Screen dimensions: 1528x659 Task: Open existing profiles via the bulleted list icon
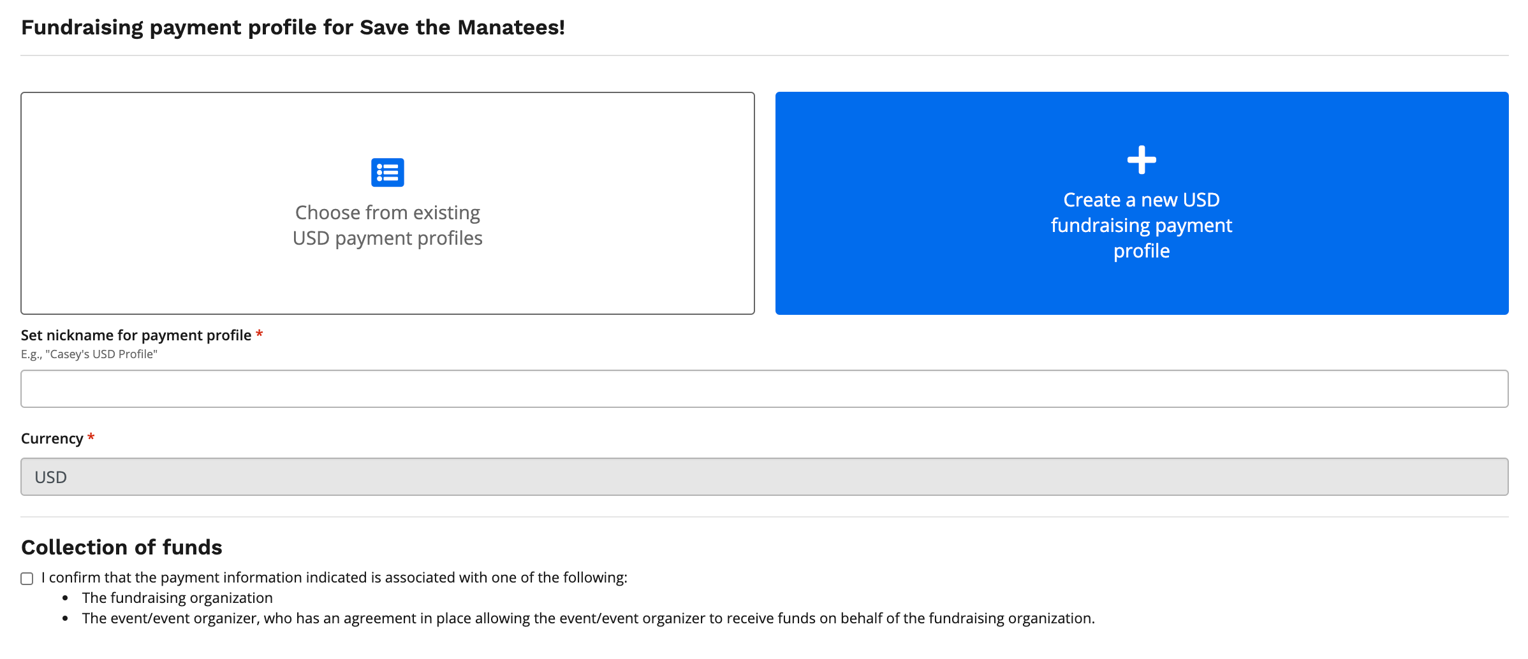click(388, 172)
